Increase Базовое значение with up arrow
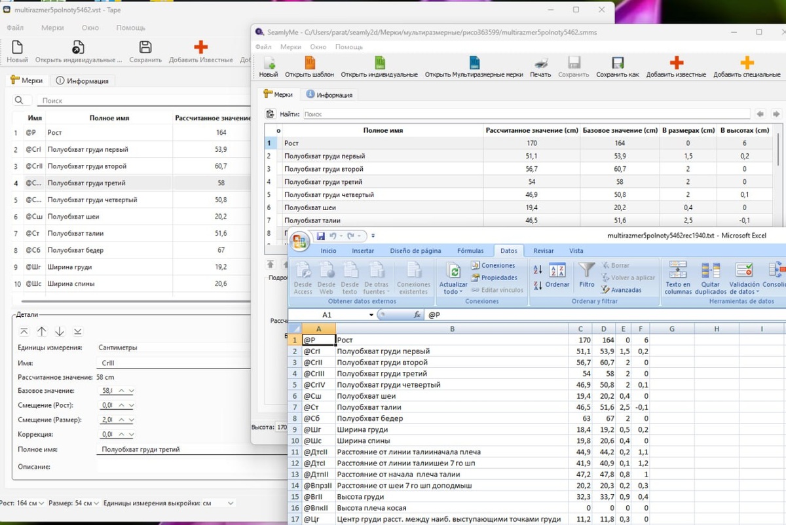Screen dimensions: 786x525 pyautogui.click(x=122, y=391)
